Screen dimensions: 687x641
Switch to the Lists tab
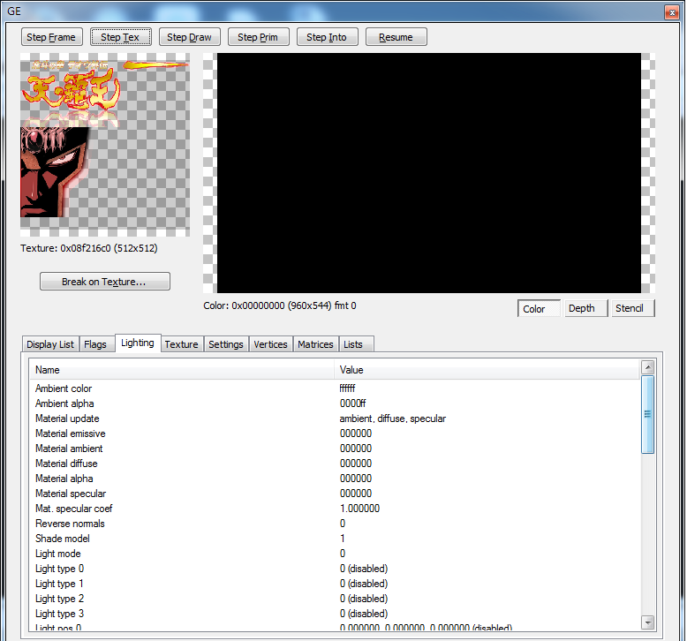click(353, 344)
